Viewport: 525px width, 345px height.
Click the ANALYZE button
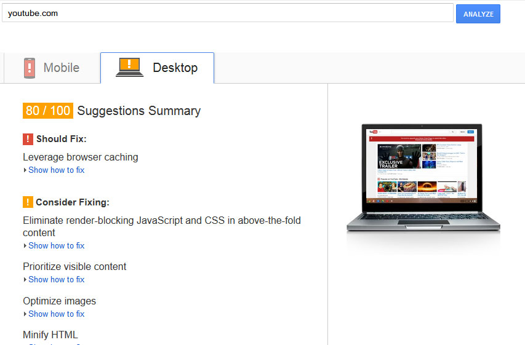(x=478, y=14)
